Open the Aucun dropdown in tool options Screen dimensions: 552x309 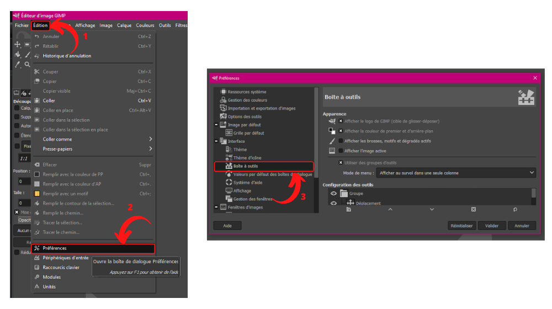click(x=23, y=231)
